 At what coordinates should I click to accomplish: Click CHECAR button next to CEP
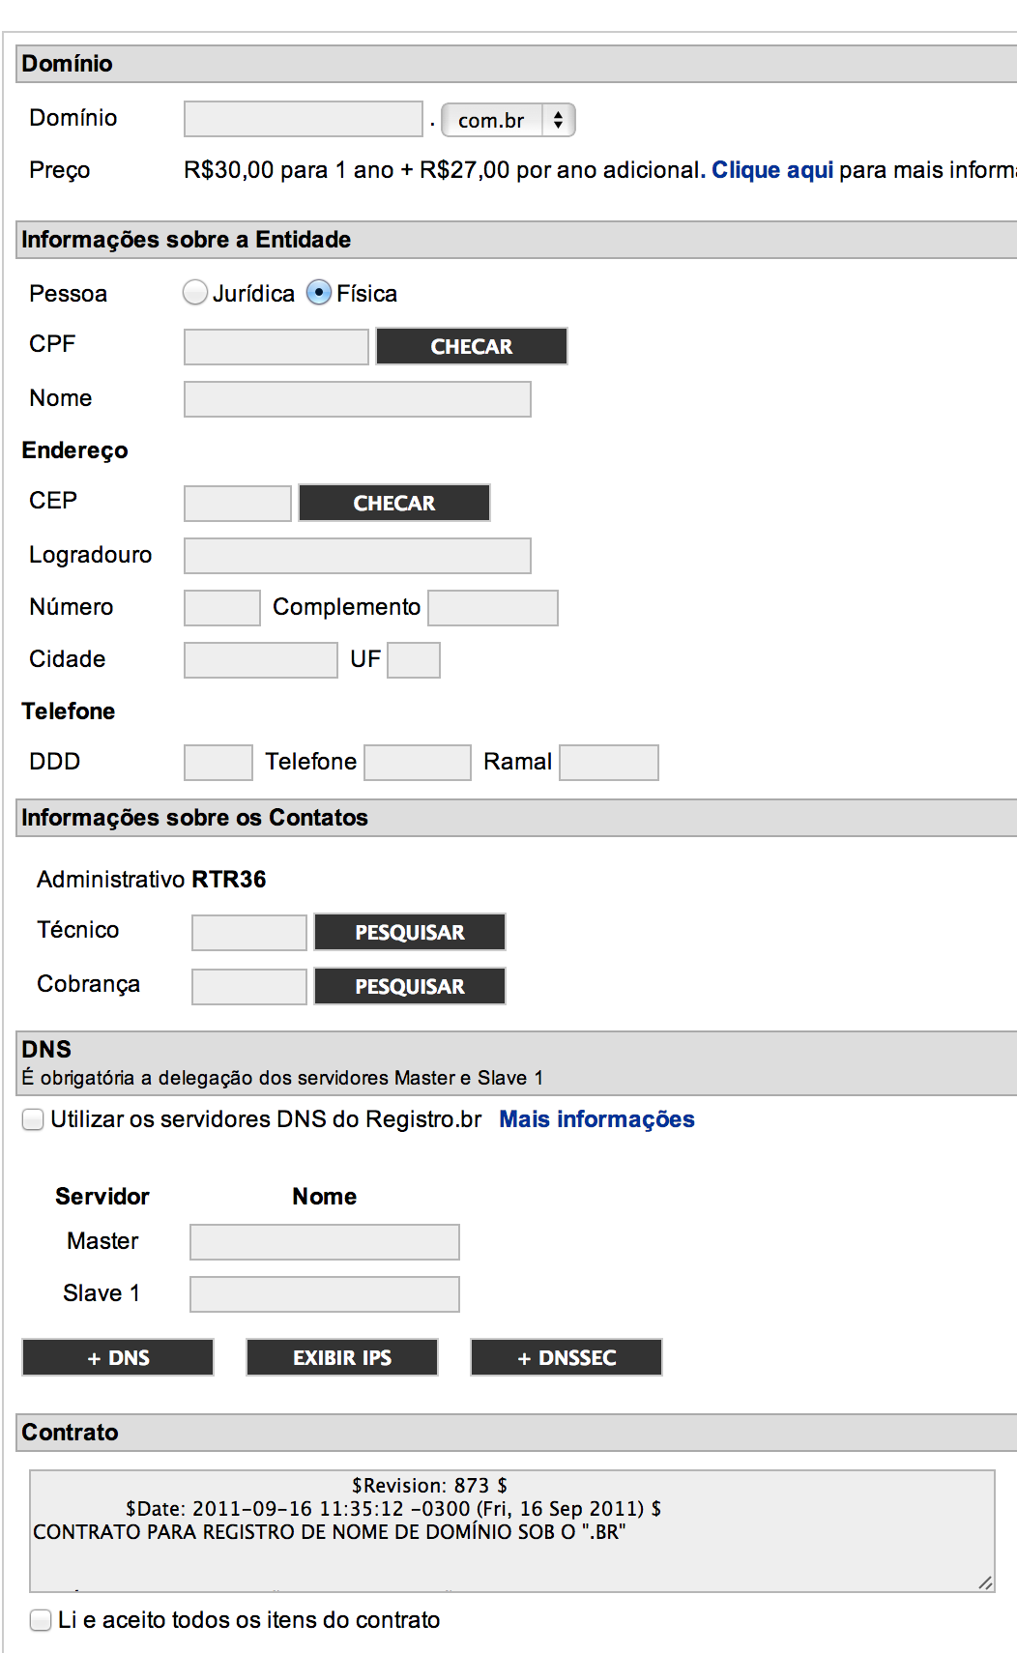click(394, 503)
